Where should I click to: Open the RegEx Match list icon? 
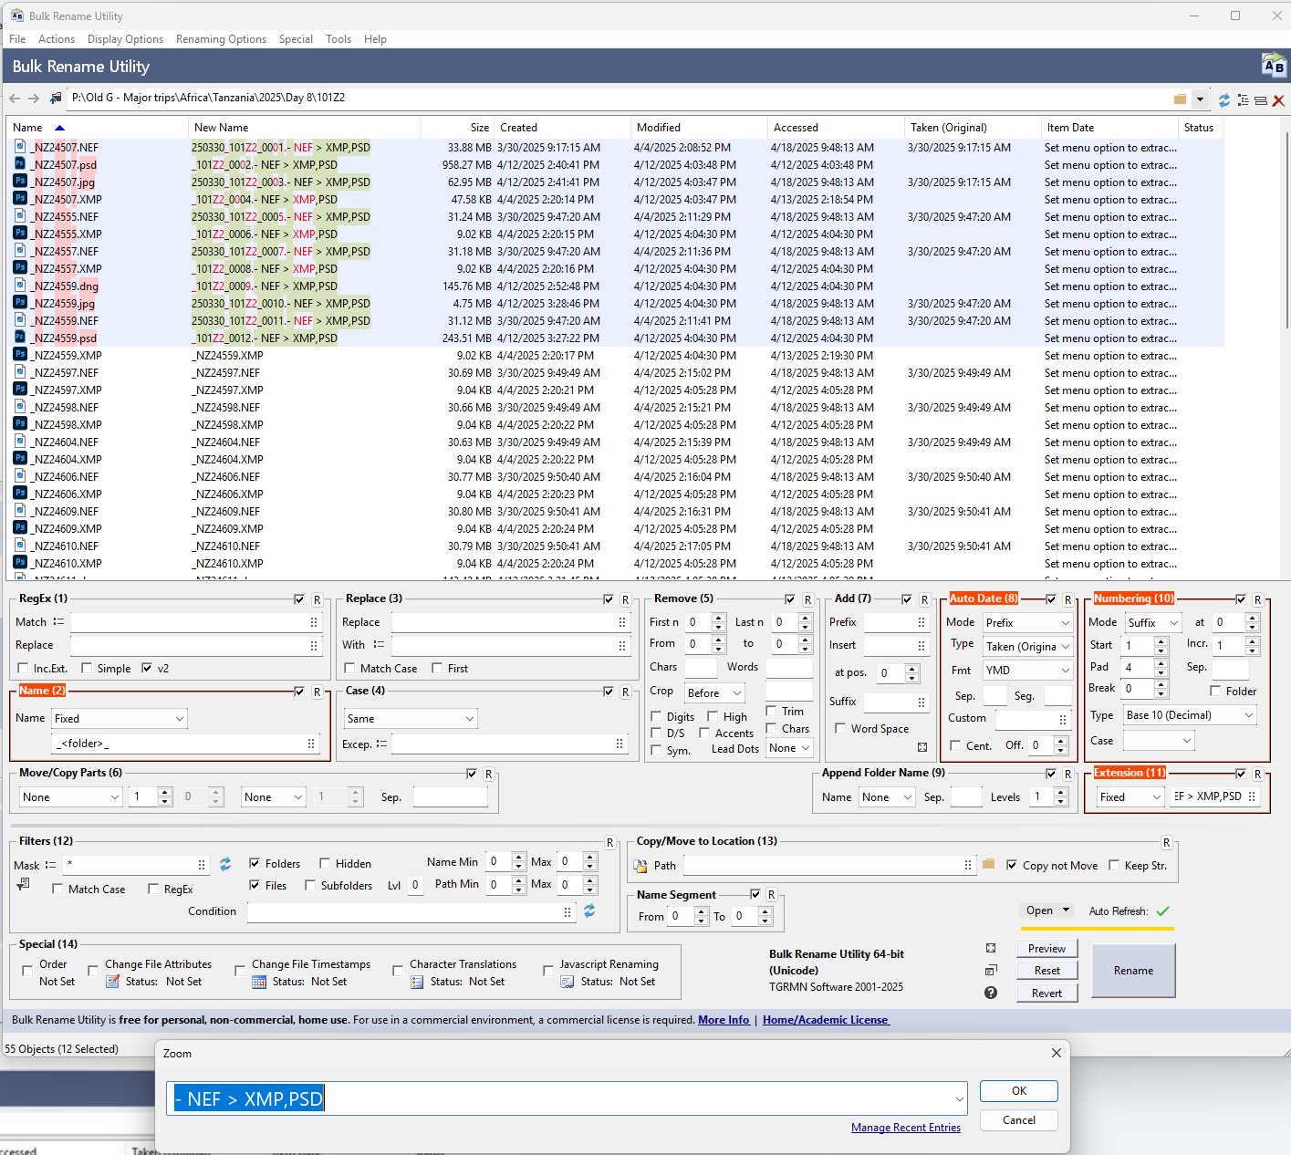[x=58, y=621]
